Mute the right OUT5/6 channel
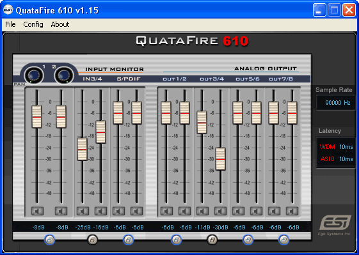The height and width of the screenshot is (255, 359). point(256,211)
